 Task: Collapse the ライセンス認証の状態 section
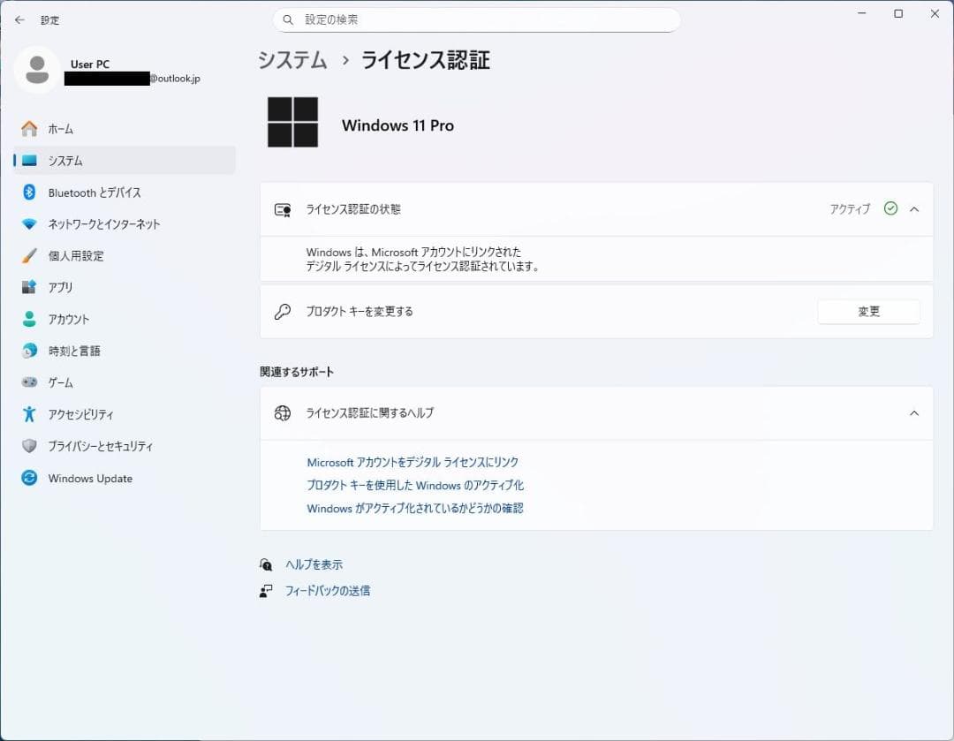(x=914, y=209)
